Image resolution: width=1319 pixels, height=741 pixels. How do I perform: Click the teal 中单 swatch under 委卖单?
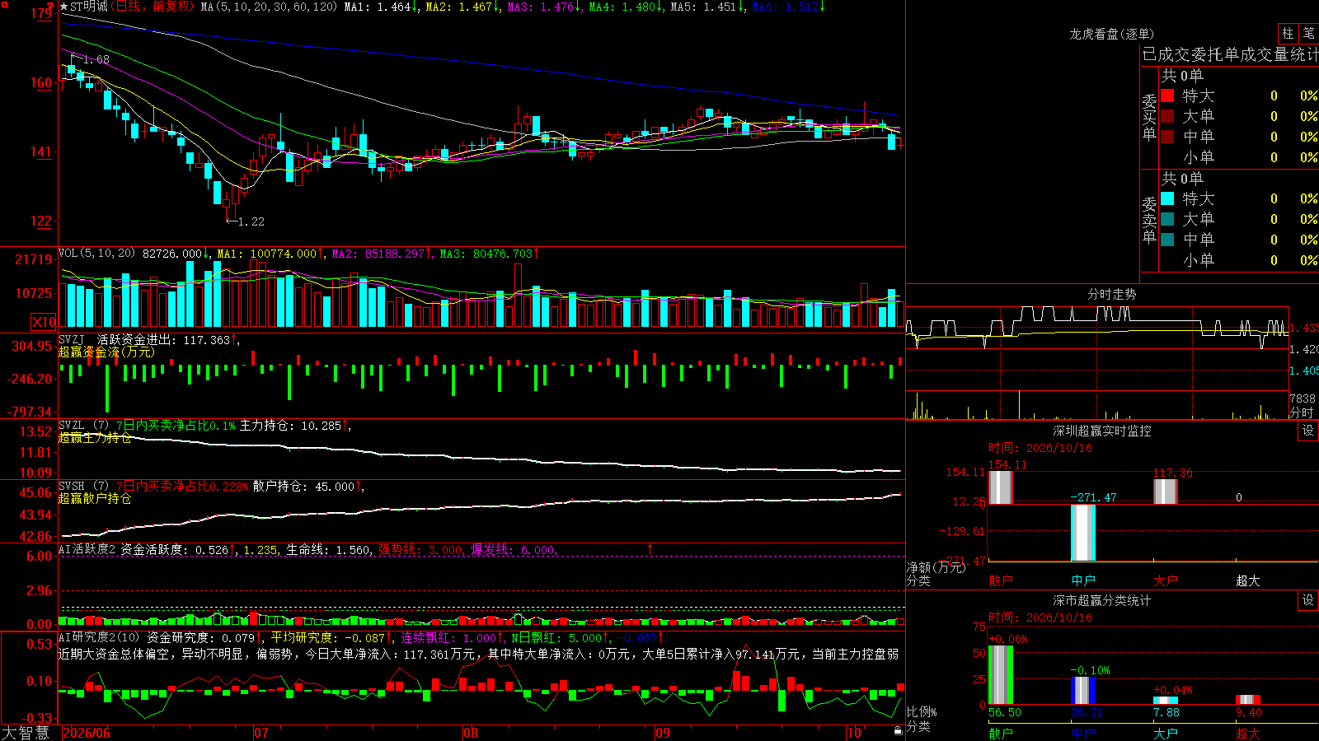pos(1167,240)
